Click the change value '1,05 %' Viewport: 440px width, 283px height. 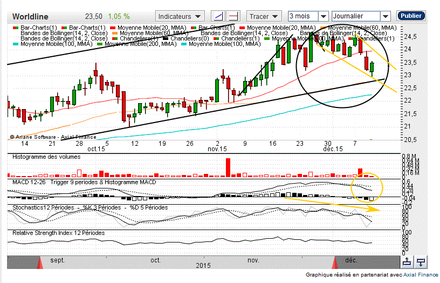119,17
